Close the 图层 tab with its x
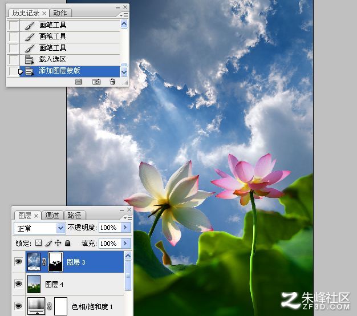 (36, 216)
